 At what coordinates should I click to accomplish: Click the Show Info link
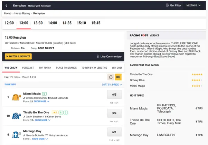(x=10, y=85)
